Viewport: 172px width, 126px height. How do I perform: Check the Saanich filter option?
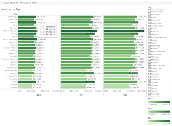pos(150,77)
